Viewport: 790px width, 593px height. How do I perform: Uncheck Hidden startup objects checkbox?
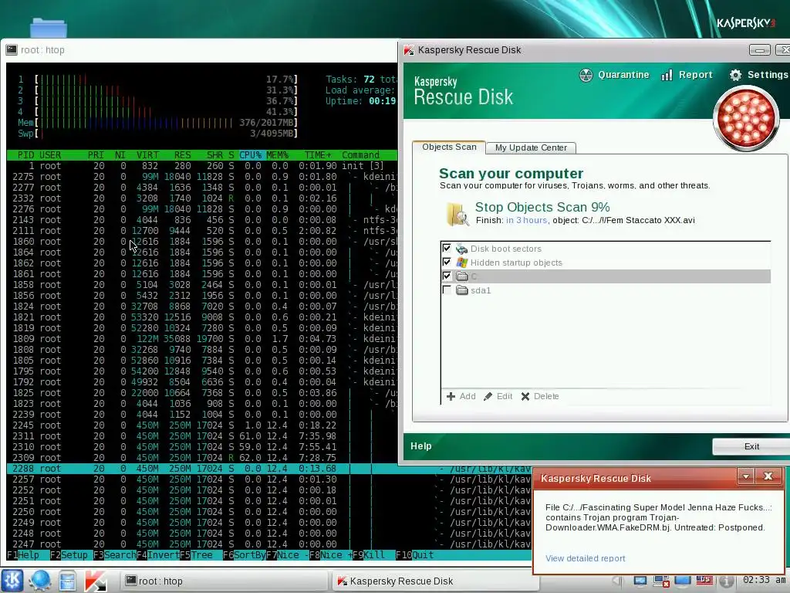click(447, 262)
